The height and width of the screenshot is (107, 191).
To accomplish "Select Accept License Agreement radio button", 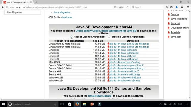I will coord(71,37).
